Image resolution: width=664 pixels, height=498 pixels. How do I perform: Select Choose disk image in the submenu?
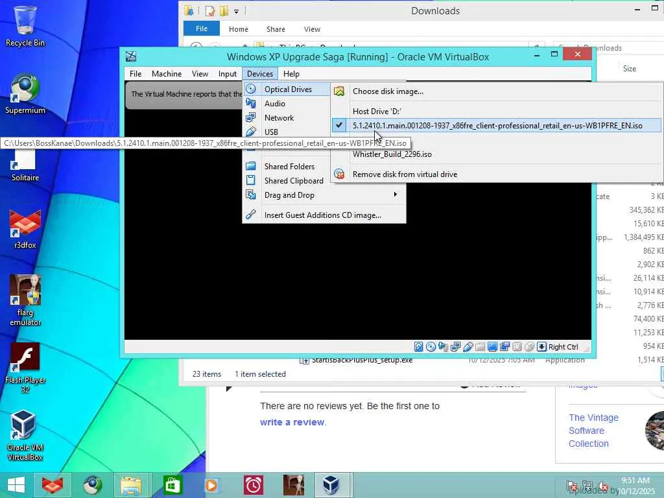(496, 91)
